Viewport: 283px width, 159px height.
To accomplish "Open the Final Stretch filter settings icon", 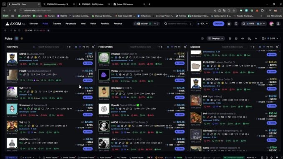I will tap(185, 47).
